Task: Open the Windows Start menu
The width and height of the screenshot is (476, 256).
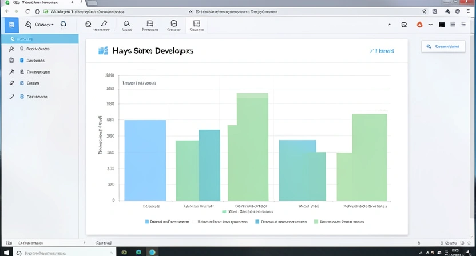Action: [5, 251]
